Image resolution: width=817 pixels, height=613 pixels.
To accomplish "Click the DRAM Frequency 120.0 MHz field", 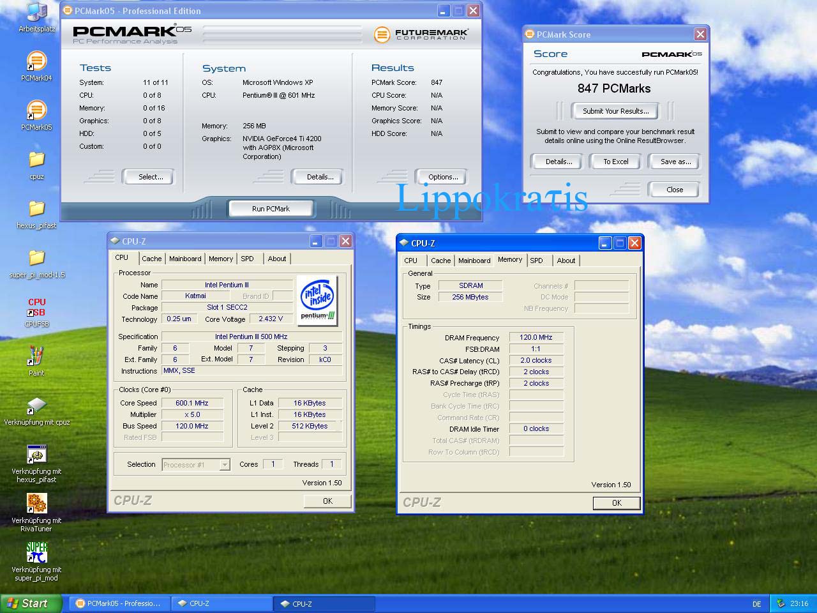I will coord(536,337).
